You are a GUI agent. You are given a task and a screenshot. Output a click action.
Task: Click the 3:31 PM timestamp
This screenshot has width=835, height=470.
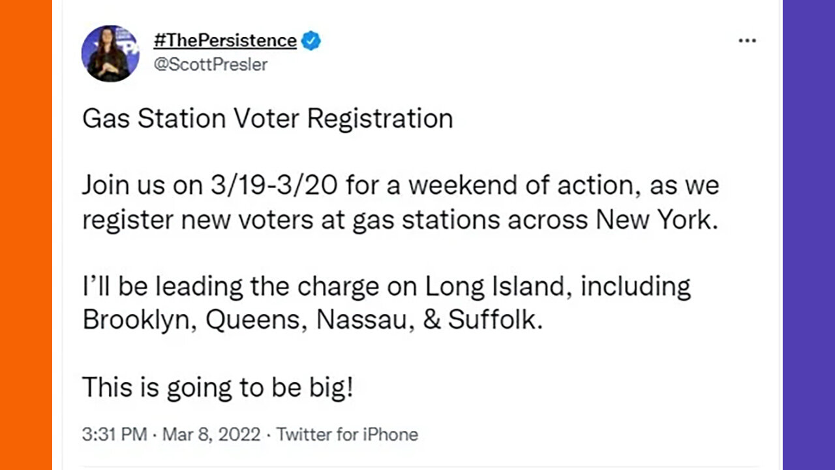coord(114,434)
